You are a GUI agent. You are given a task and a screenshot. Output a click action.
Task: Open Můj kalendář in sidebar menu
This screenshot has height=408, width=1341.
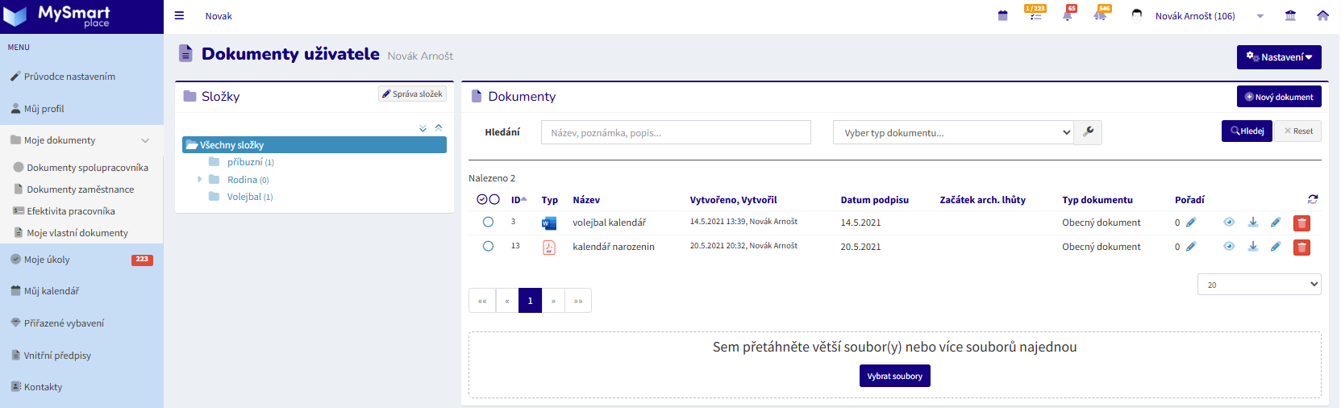tap(52, 291)
